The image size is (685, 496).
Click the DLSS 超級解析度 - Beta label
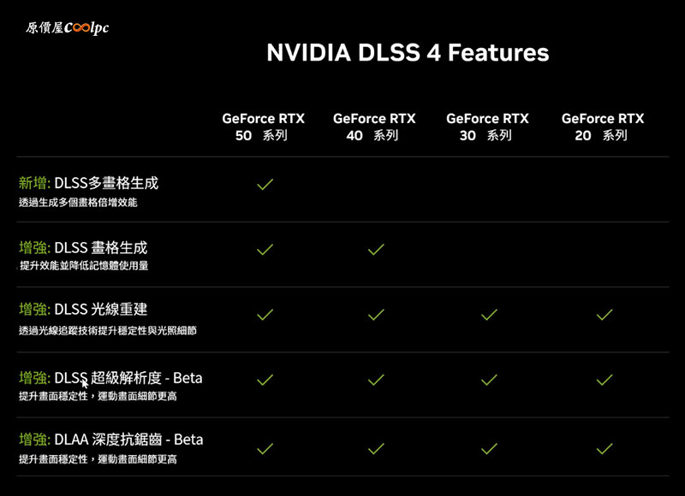[128, 378]
